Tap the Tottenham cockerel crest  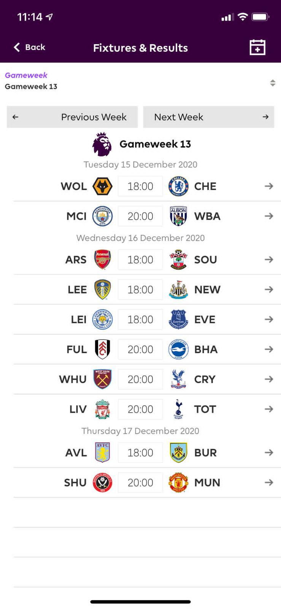click(178, 409)
